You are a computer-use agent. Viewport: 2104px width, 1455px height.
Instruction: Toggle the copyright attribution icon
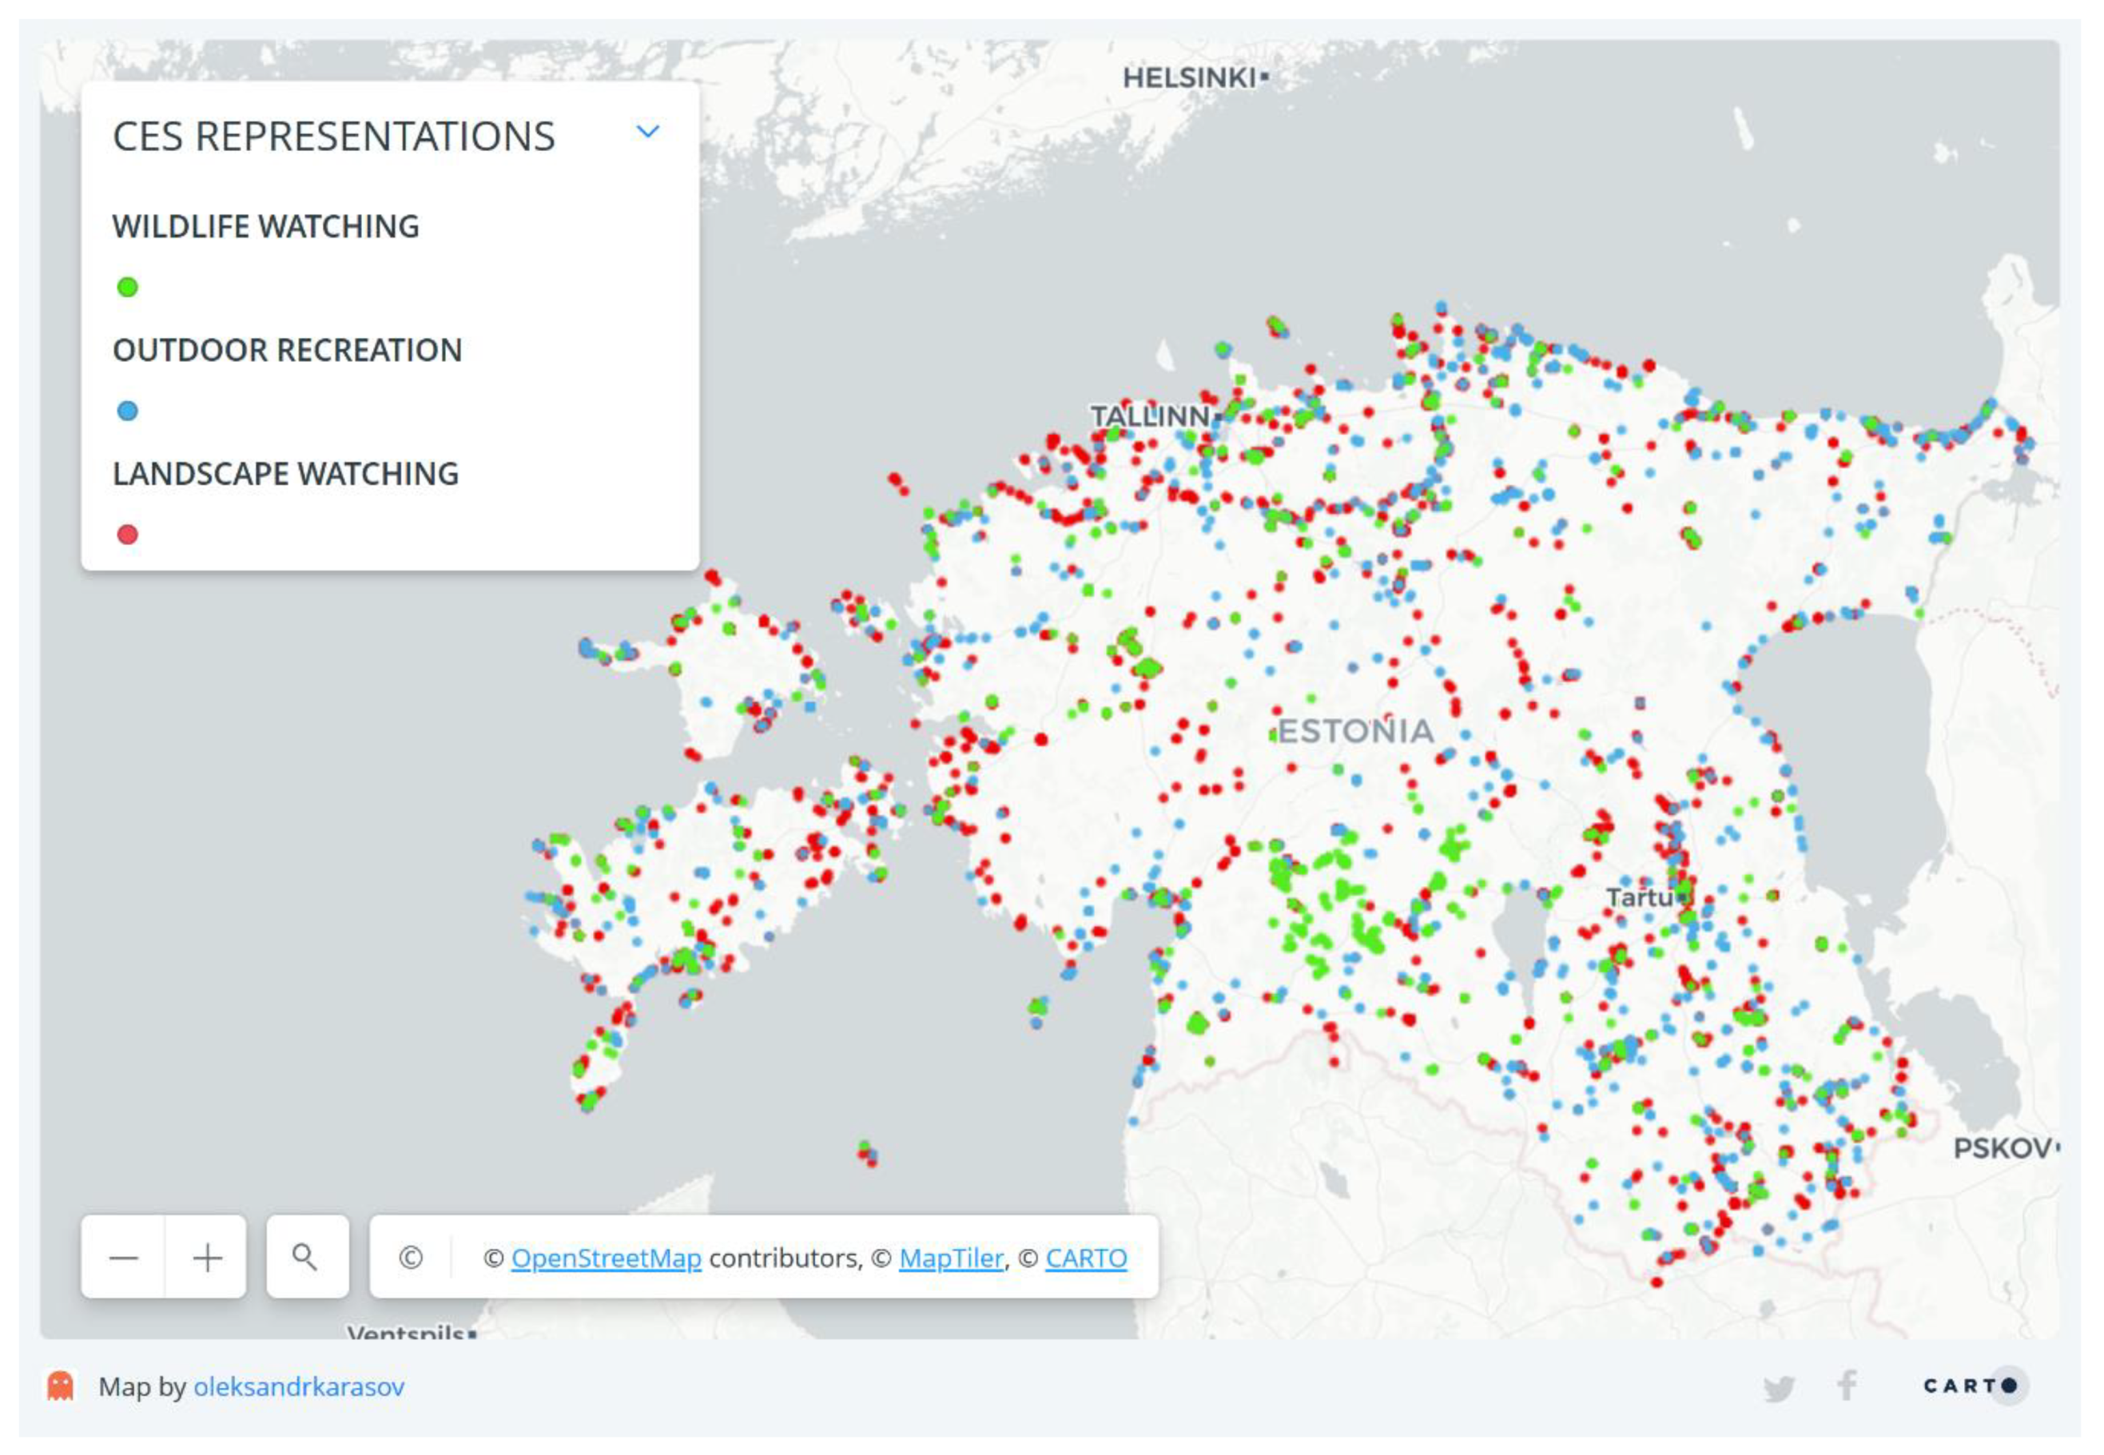pyautogui.click(x=410, y=1258)
